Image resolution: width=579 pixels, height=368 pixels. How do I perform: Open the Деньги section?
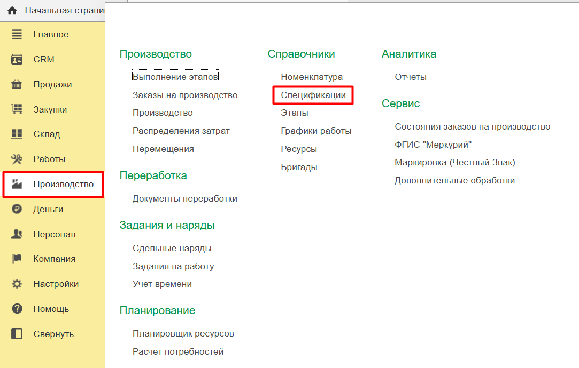[48, 209]
